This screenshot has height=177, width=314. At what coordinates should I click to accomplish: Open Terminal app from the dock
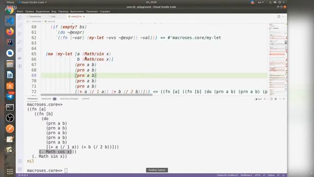tap(10, 107)
